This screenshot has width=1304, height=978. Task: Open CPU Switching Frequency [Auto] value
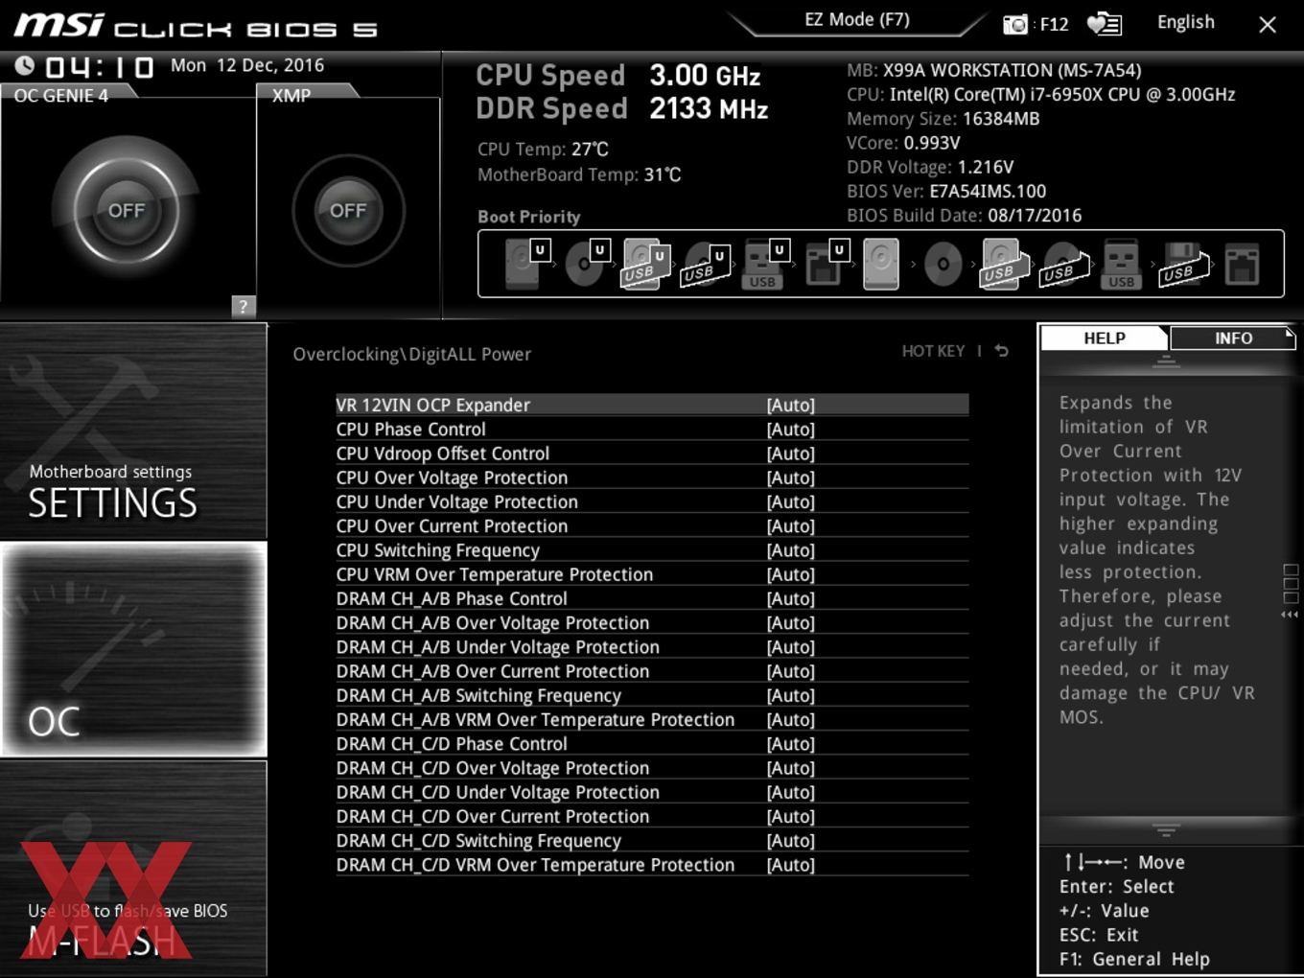[x=790, y=549]
